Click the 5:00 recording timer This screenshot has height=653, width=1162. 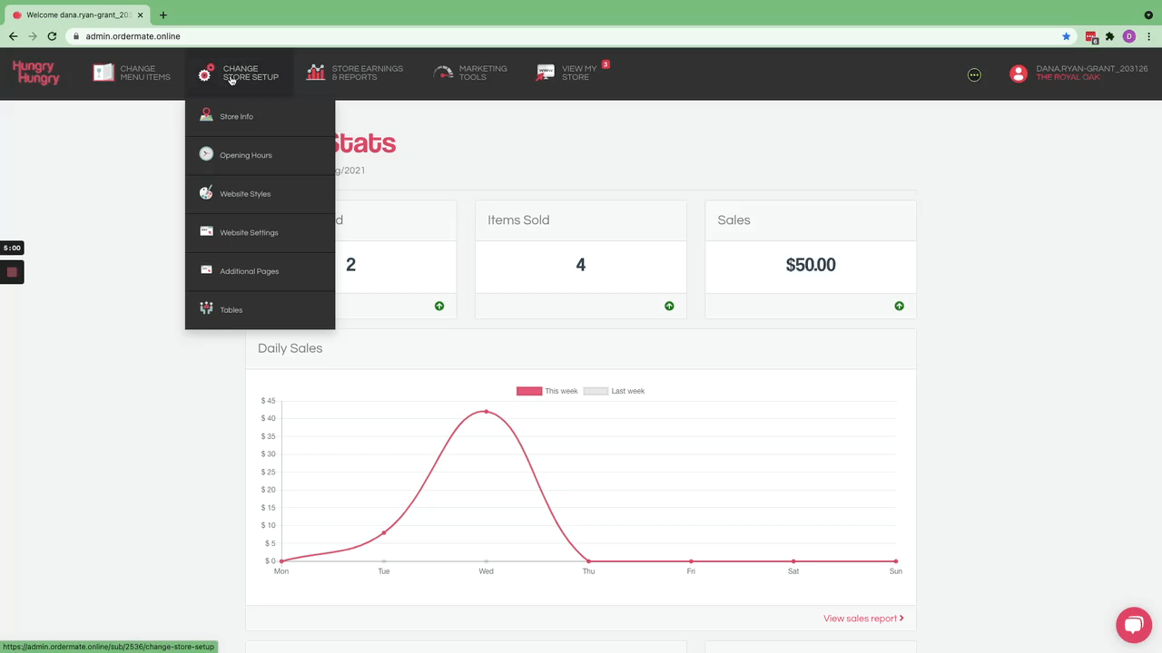pyautogui.click(x=12, y=248)
